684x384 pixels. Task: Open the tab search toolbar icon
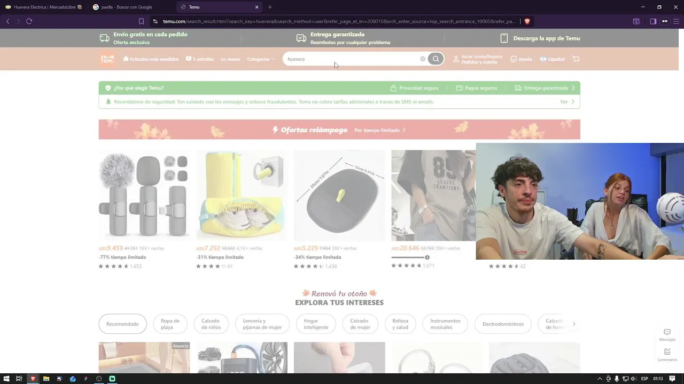636,21
